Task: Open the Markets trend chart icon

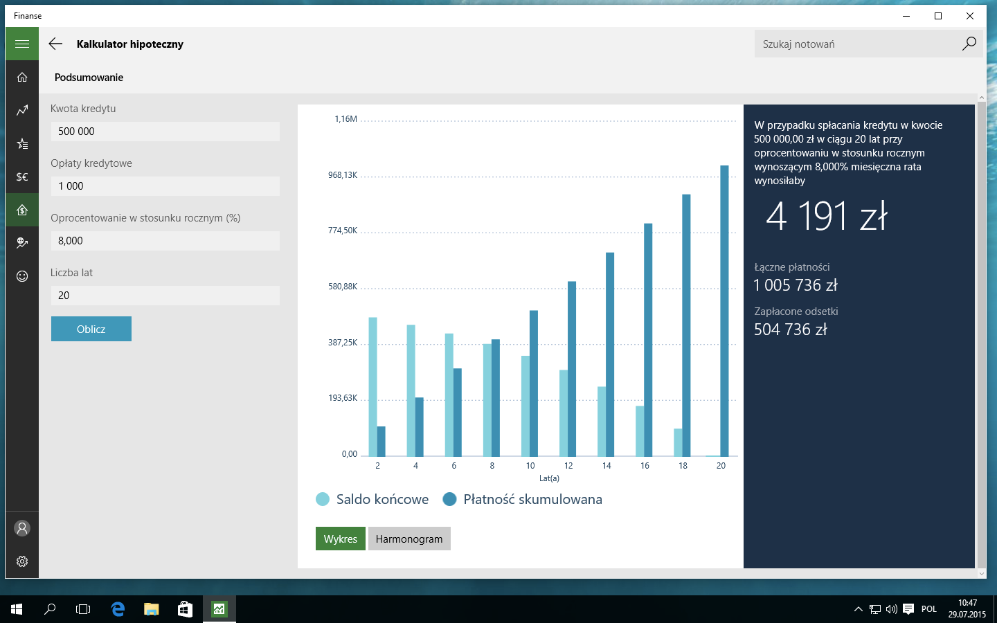Action: (x=22, y=110)
